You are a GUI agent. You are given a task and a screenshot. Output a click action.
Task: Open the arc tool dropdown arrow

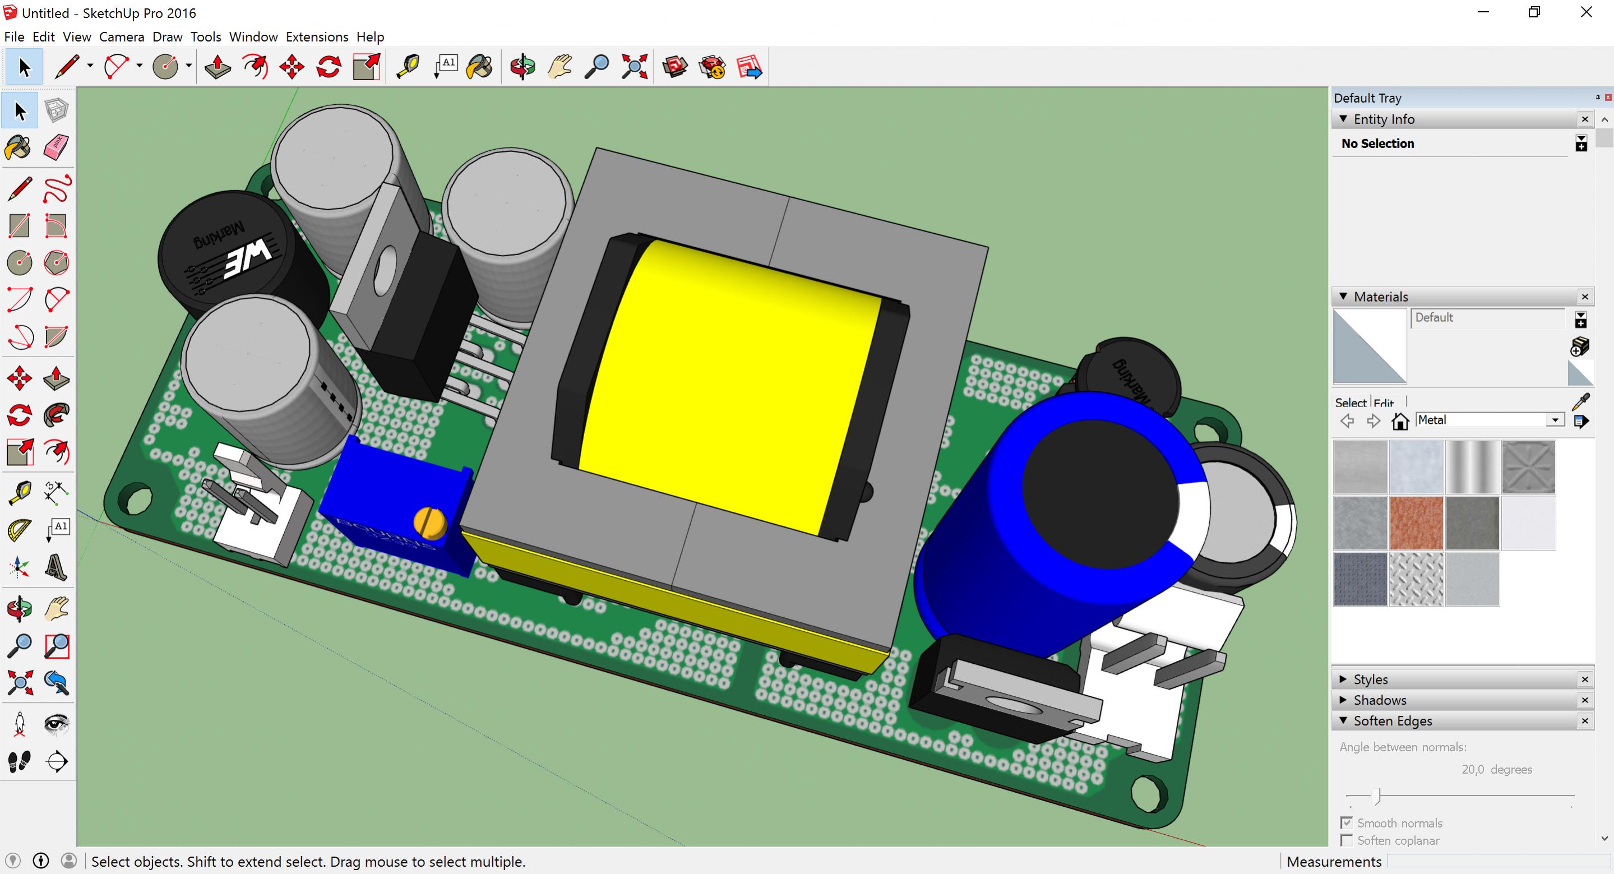click(139, 66)
